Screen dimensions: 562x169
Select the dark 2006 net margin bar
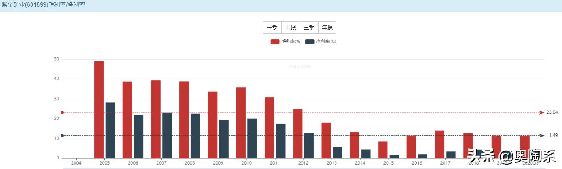tap(139, 137)
